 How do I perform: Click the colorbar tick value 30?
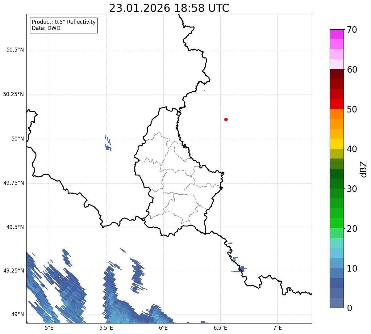[352, 189]
